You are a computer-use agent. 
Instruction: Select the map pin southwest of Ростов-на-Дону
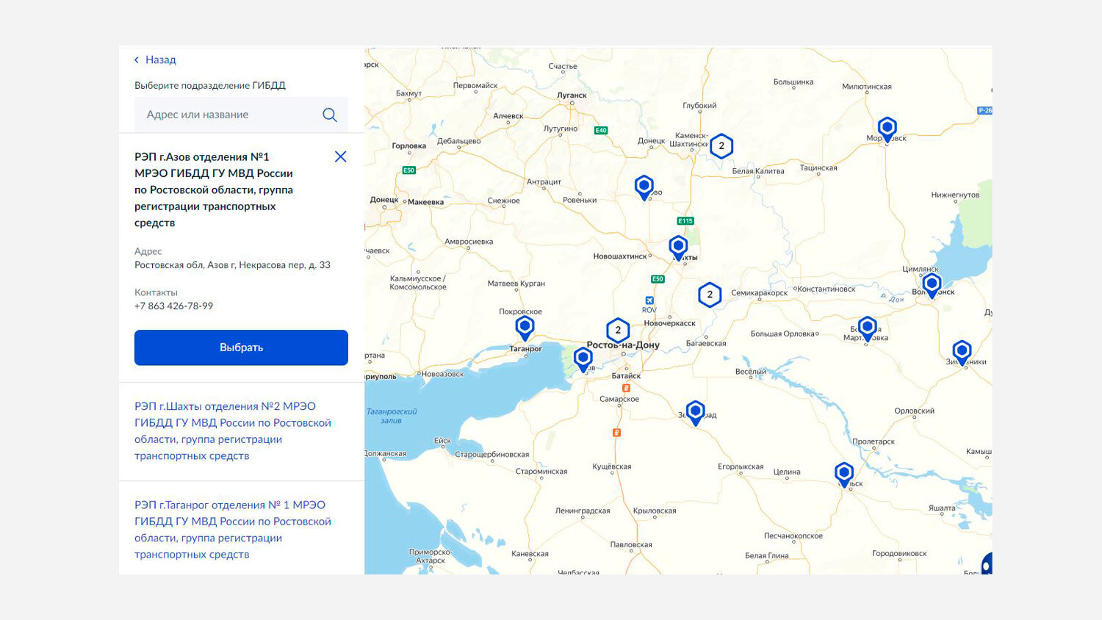(x=583, y=359)
